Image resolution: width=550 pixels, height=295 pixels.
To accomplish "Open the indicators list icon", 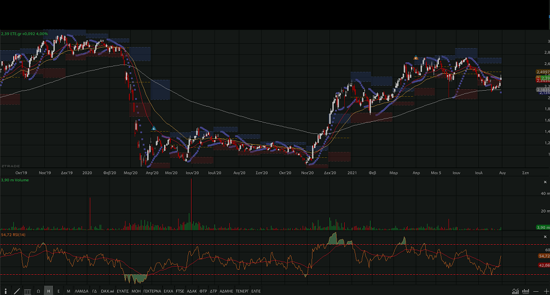I will tap(27, 291).
